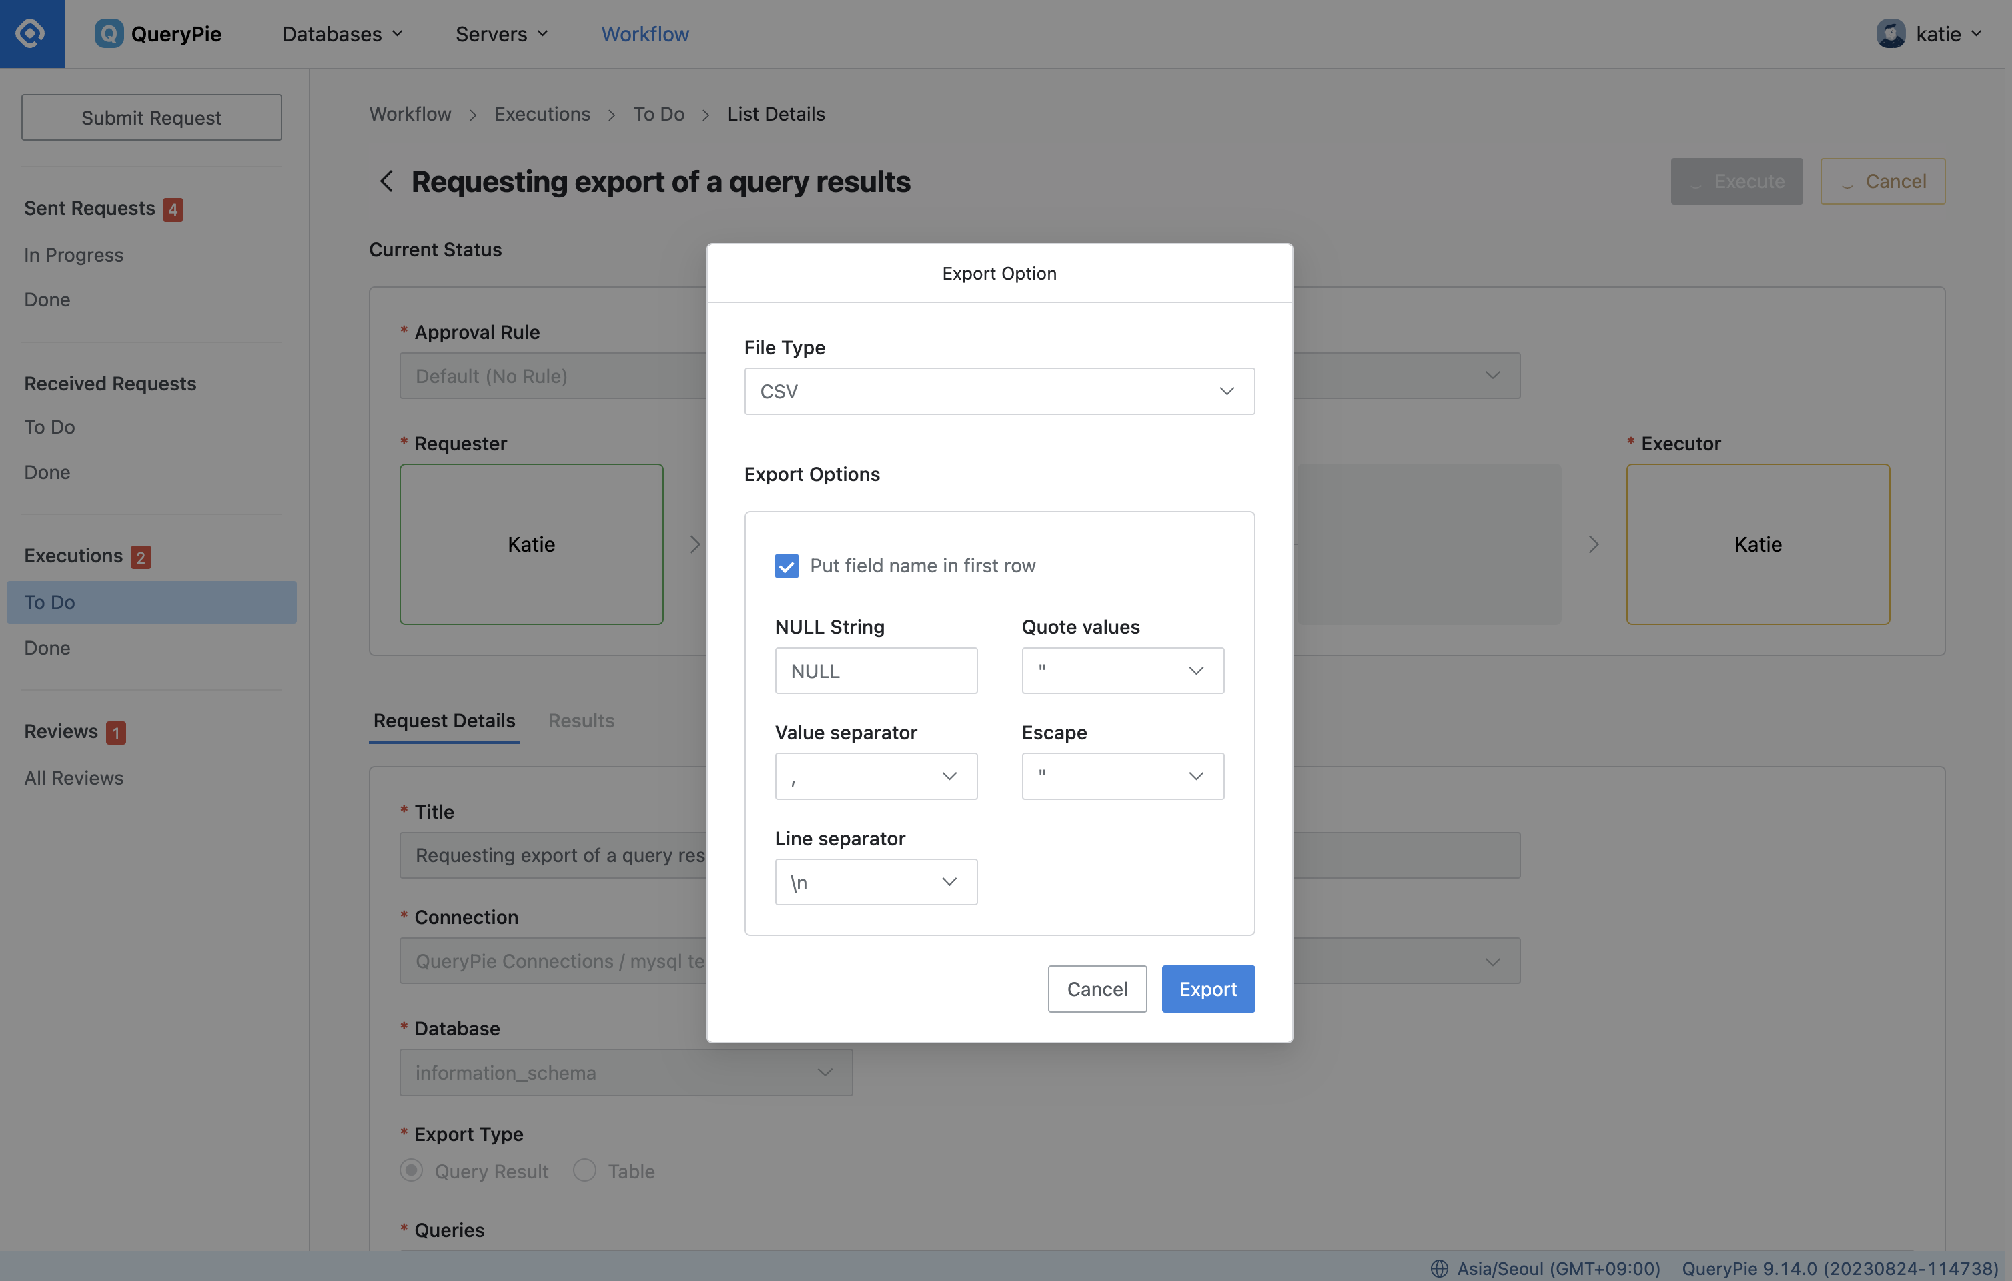Click the arrow after the Requester box
Viewport: 2012px width, 1281px height.
(694, 544)
